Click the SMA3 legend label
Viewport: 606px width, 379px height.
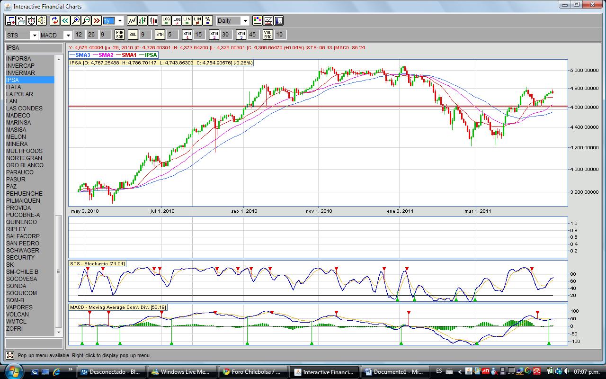(x=79, y=55)
